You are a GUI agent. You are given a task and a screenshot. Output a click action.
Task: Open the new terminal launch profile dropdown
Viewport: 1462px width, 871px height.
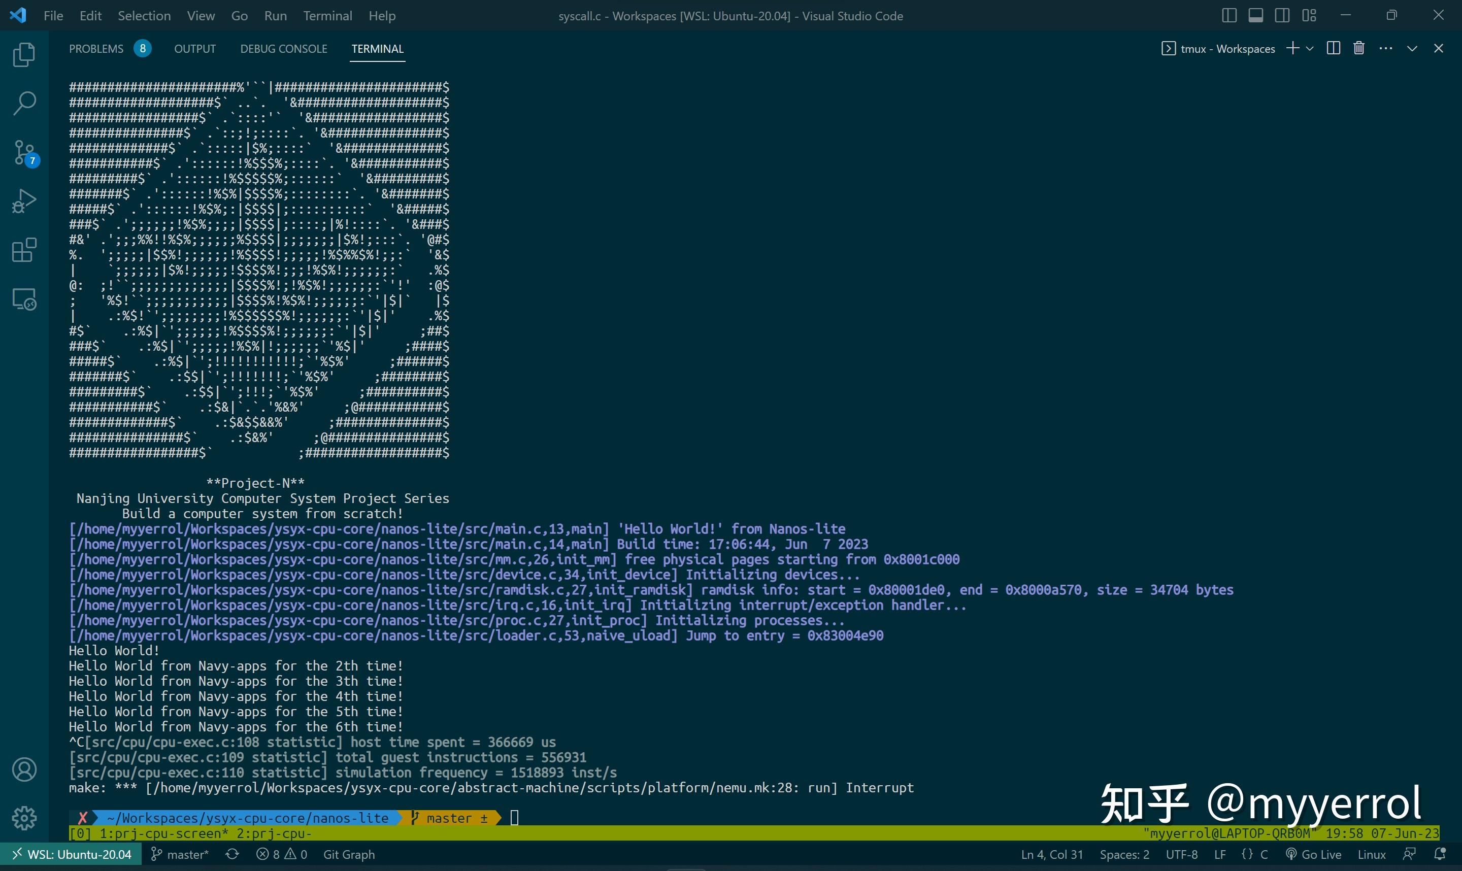pyautogui.click(x=1309, y=49)
